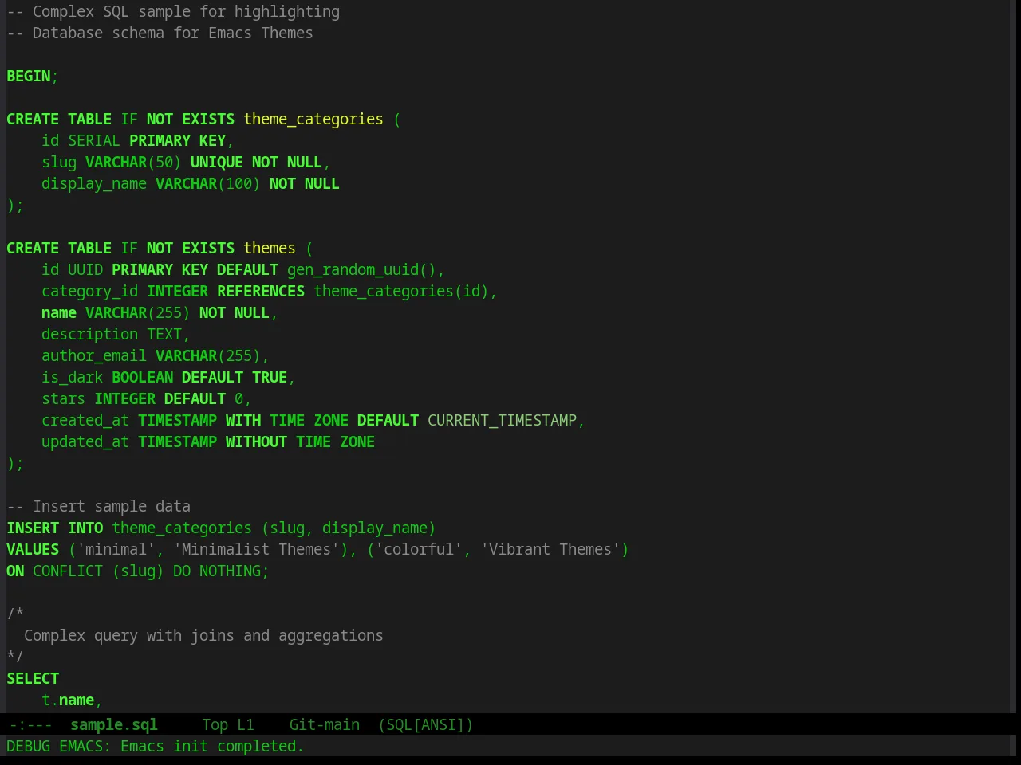Click UUID type on themes id line

tap(85, 269)
